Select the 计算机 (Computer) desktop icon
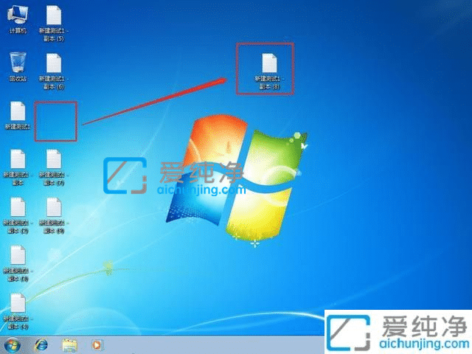Viewport: 472px width, 354px height. point(18,20)
